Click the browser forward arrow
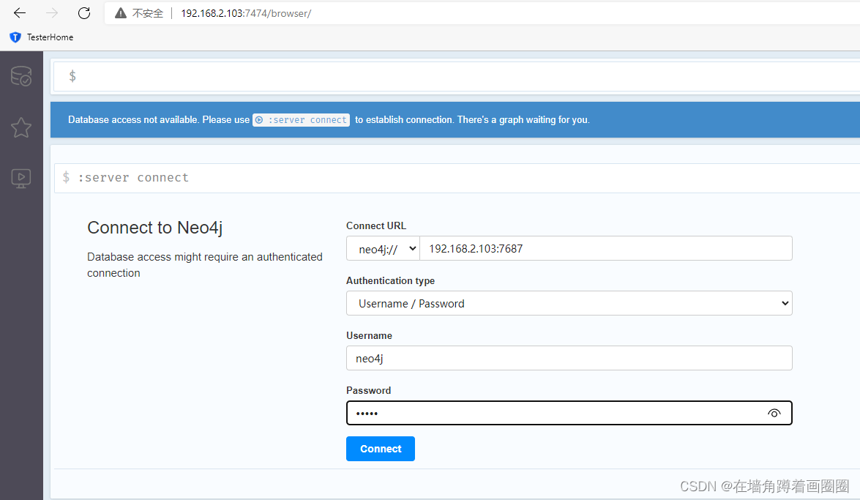Viewport: 860px width, 500px height. pos(52,12)
